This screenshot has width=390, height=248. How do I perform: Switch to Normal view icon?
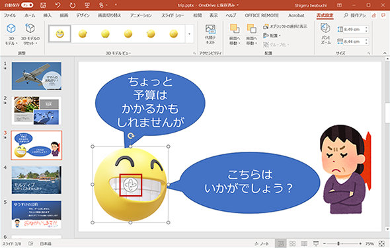(280, 244)
